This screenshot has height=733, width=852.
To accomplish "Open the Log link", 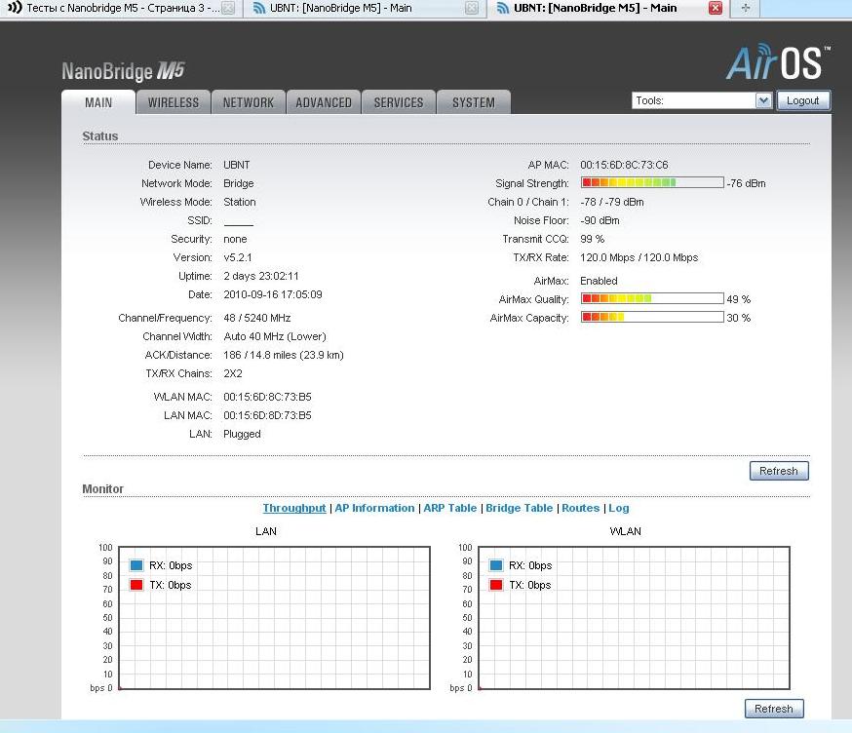I will [x=618, y=508].
